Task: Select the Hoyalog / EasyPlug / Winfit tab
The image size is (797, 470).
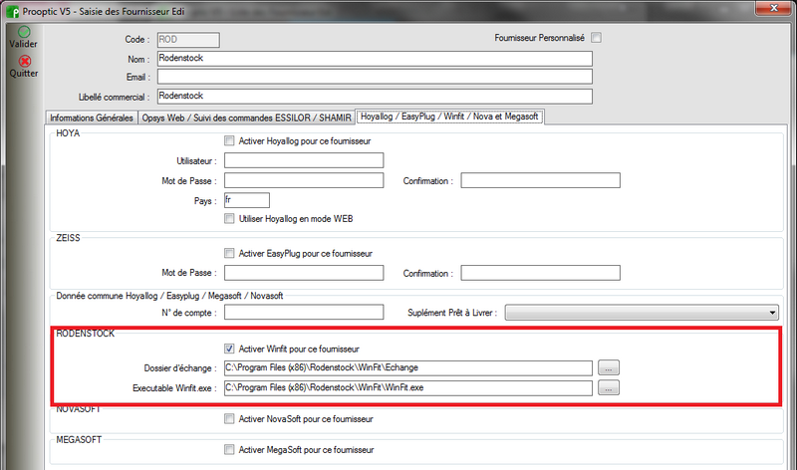Action: [449, 117]
